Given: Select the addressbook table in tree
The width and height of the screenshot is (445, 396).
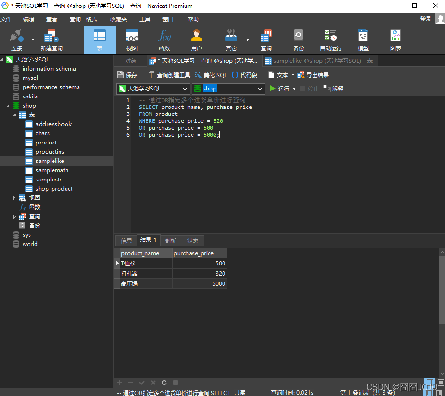Looking at the screenshot, I should (54, 124).
